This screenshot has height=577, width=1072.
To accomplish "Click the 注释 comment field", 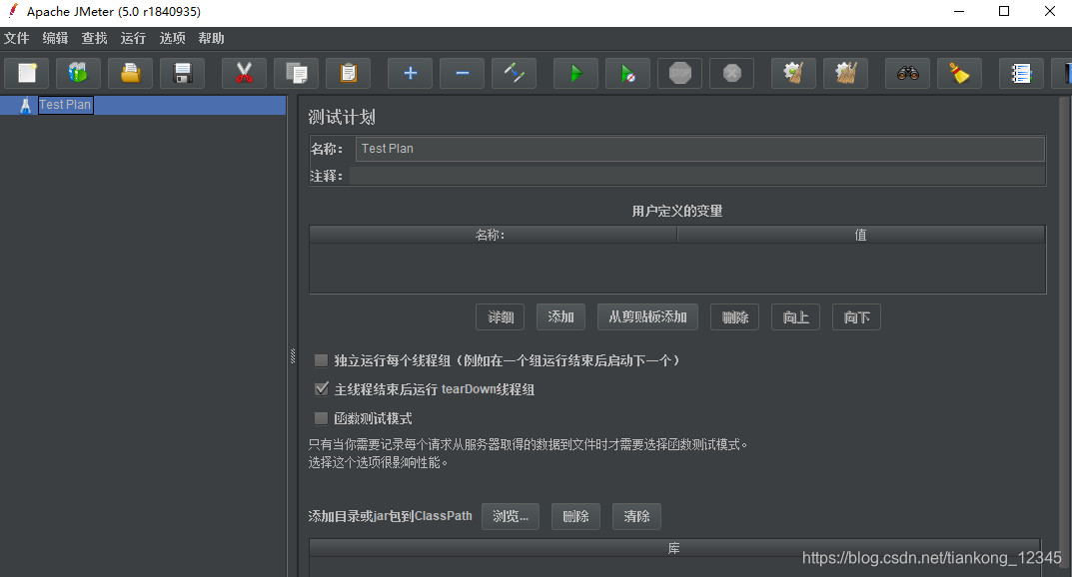I will click(x=697, y=176).
